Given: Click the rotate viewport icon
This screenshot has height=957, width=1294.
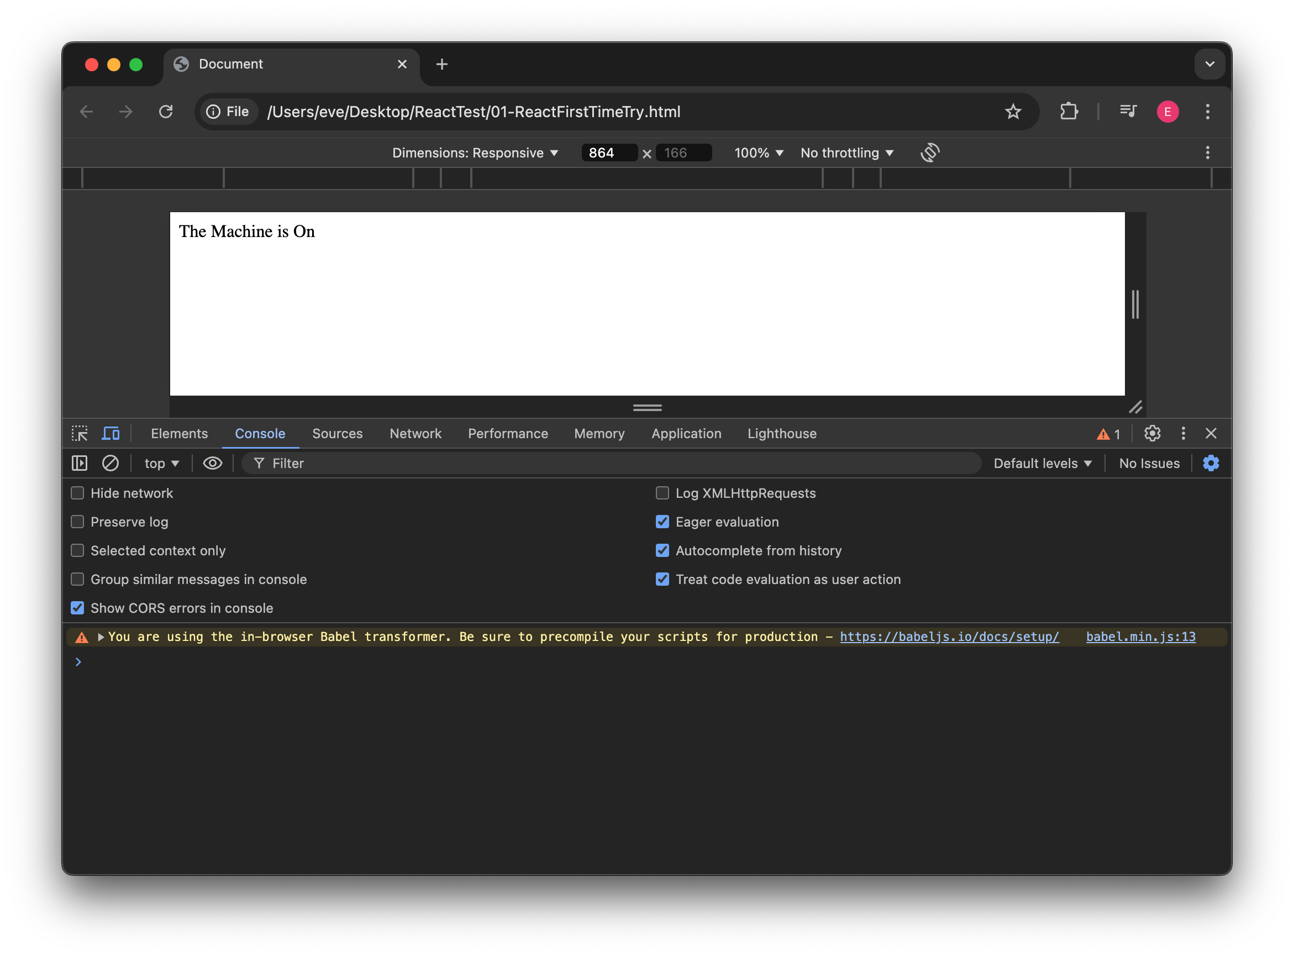Looking at the screenshot, I should click(x=929, y=153).
